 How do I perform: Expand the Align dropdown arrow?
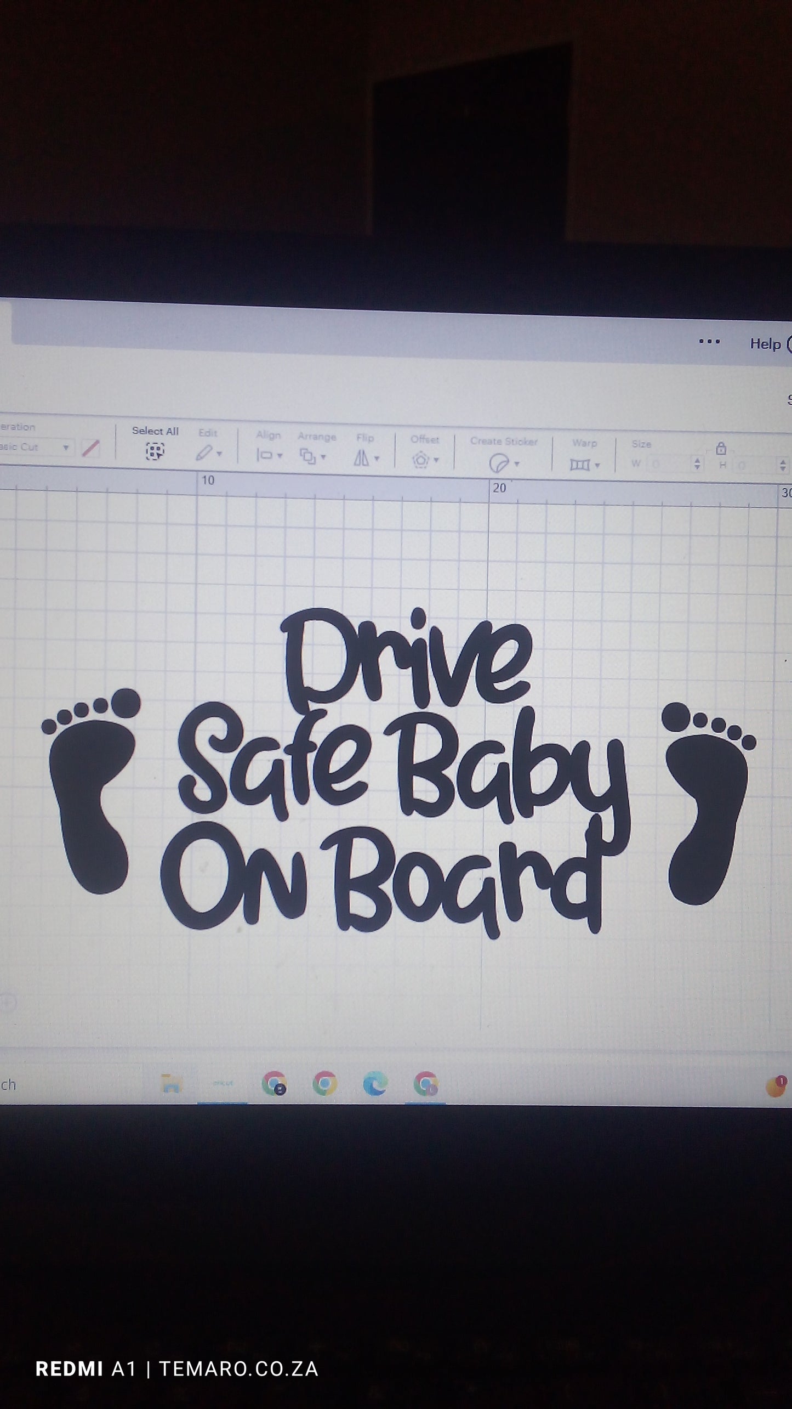pyautogui.click(x=280, y=456)
